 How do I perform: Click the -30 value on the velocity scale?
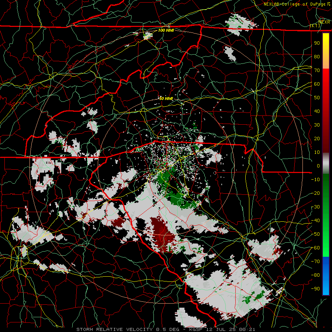(315, 207)
